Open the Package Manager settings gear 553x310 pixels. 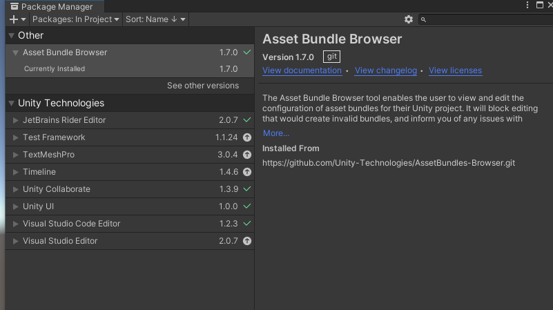[409, 19]
